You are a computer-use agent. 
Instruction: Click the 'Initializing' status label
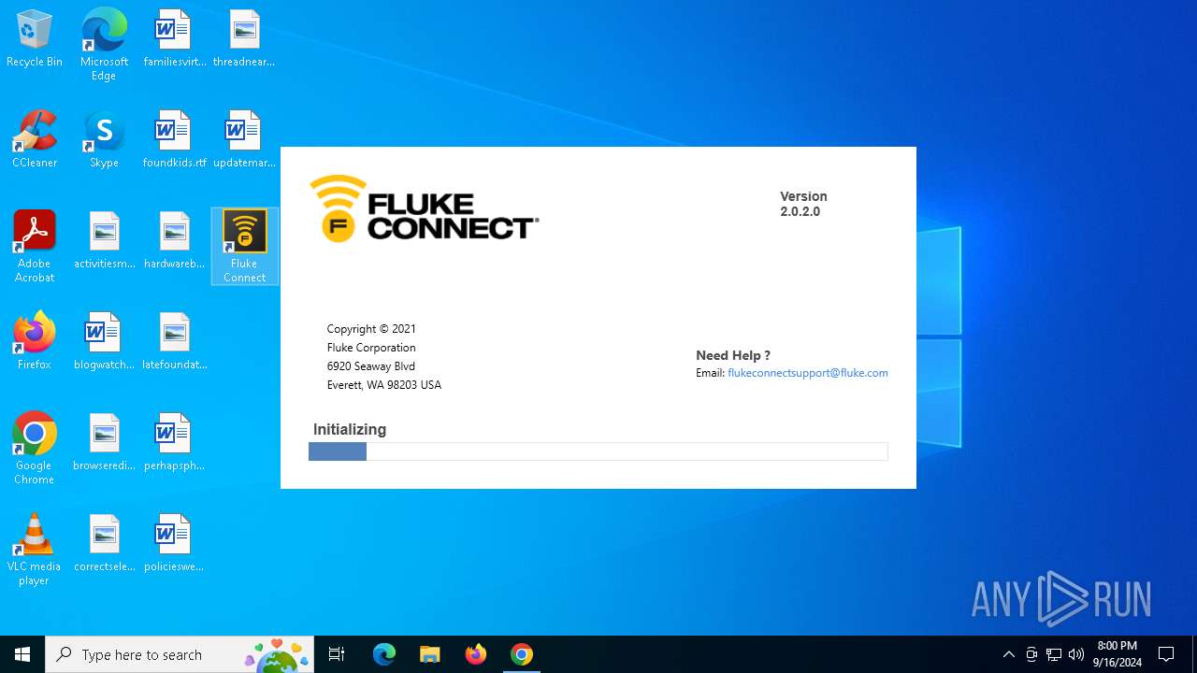(350, 429)
